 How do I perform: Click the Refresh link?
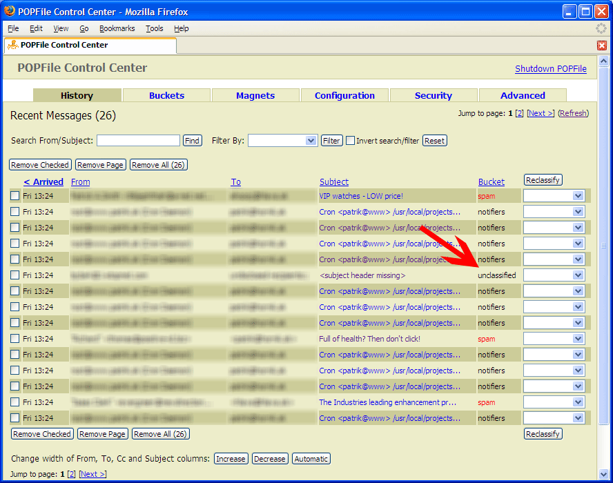[x=573, y=113]
